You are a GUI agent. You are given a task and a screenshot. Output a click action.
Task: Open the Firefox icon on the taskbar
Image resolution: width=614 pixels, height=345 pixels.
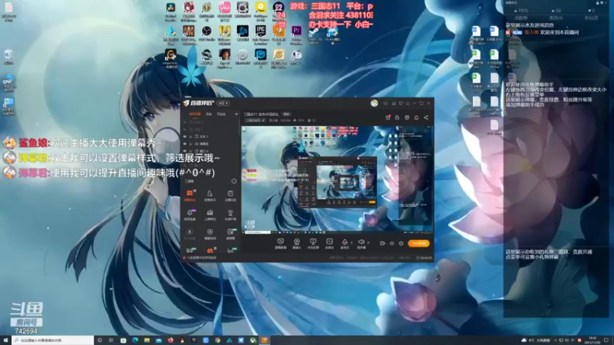coord(170,340)
